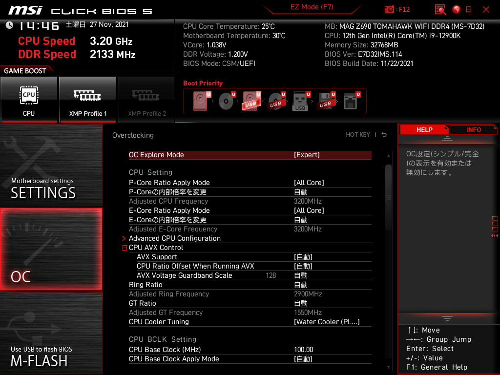Select the optical disc boot device
Image resolution: width=500 pixels, height=375 pixels.
[x=227, y=101]
